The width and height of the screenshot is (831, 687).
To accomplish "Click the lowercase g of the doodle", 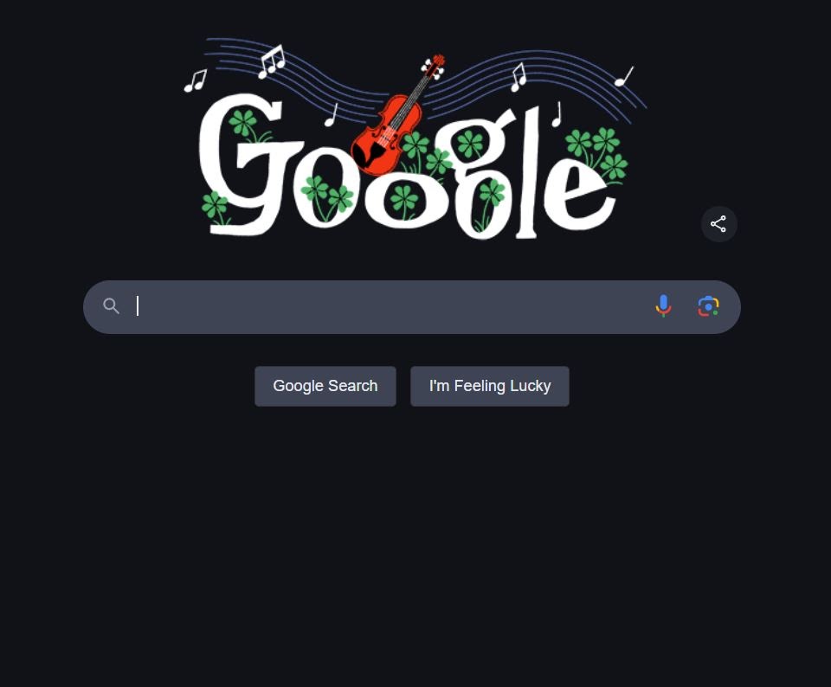I will (x=479, y=173).
